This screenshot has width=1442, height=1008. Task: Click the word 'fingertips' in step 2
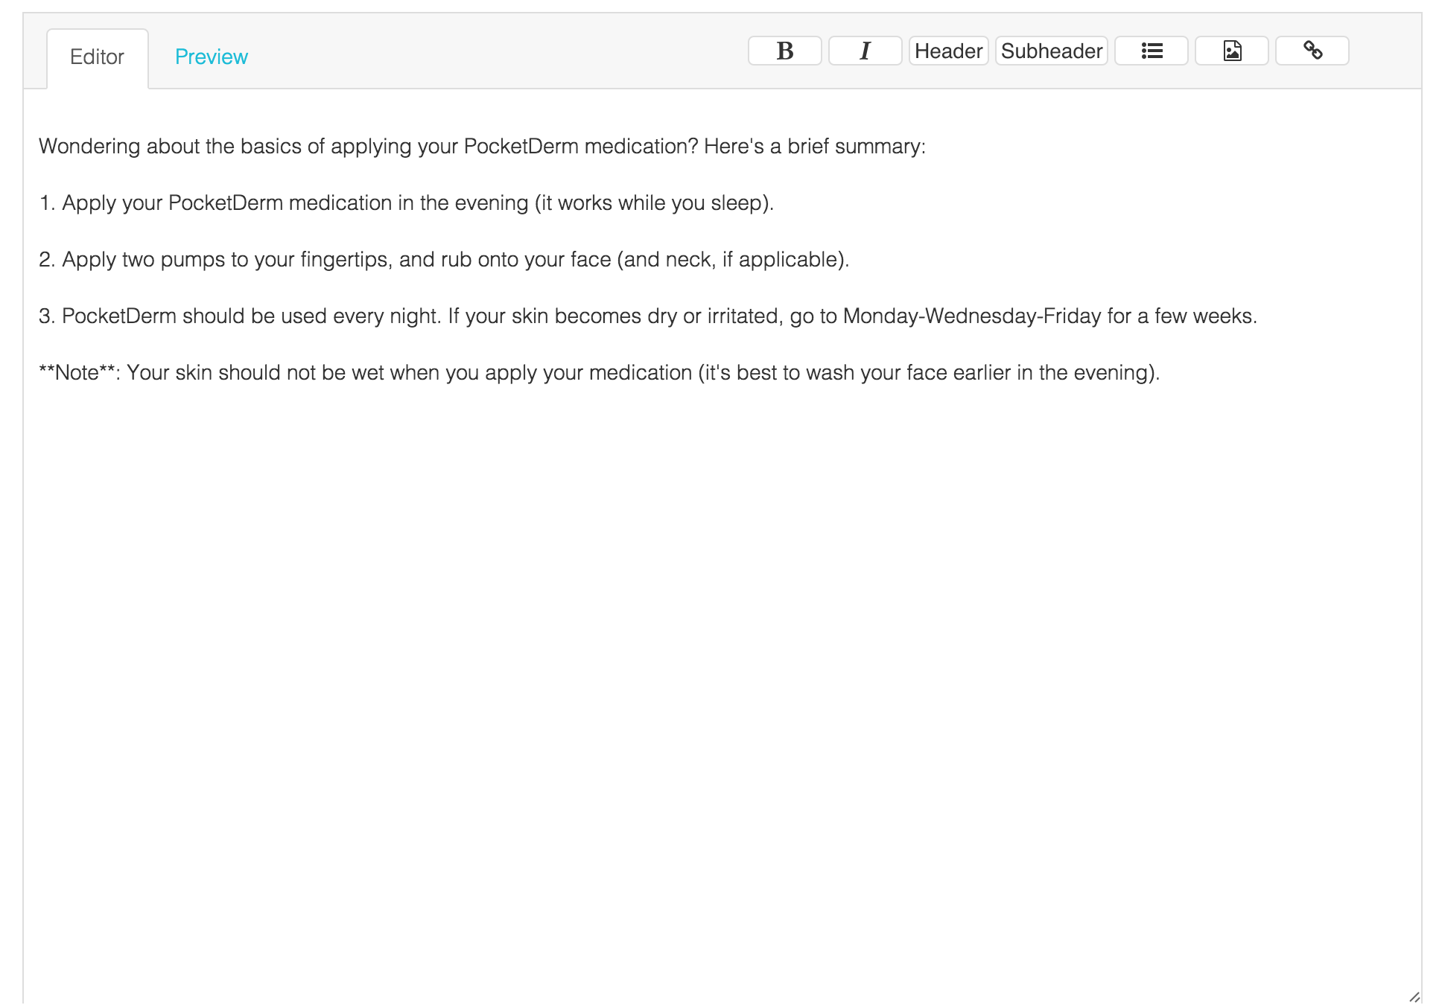pyautogui.click(x=345, y=259)
